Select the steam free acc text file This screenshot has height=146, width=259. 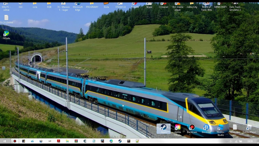[x=235, y=130]
